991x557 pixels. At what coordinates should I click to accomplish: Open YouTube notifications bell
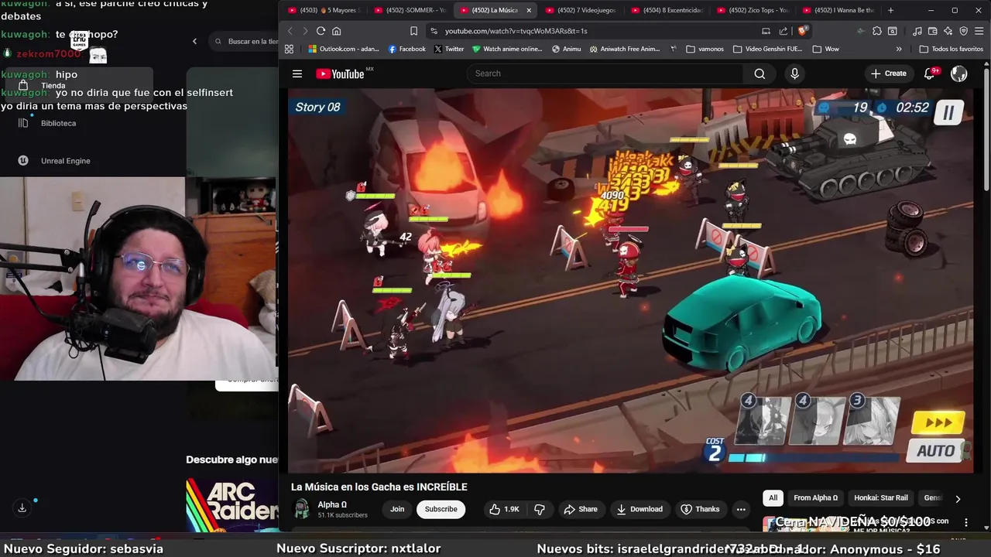click(x=930, y=73)
